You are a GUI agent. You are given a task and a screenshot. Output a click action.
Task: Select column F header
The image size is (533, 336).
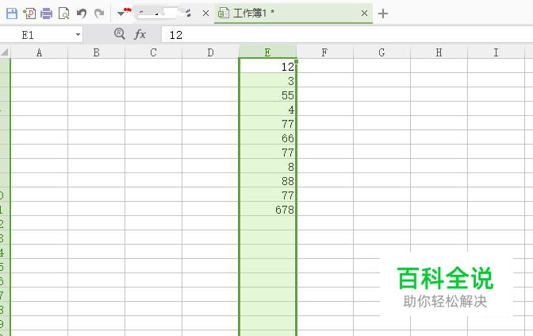tap(325, 52)
